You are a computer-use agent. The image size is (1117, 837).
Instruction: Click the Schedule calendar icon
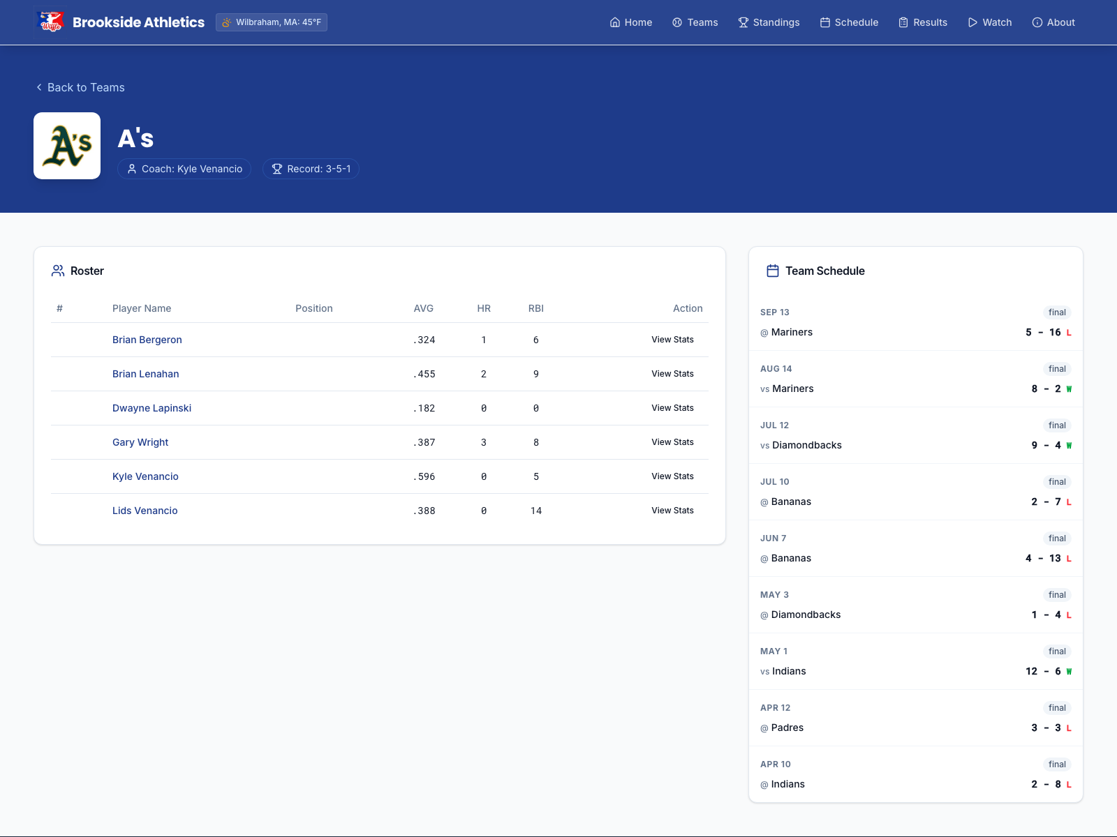pos(825,22)
